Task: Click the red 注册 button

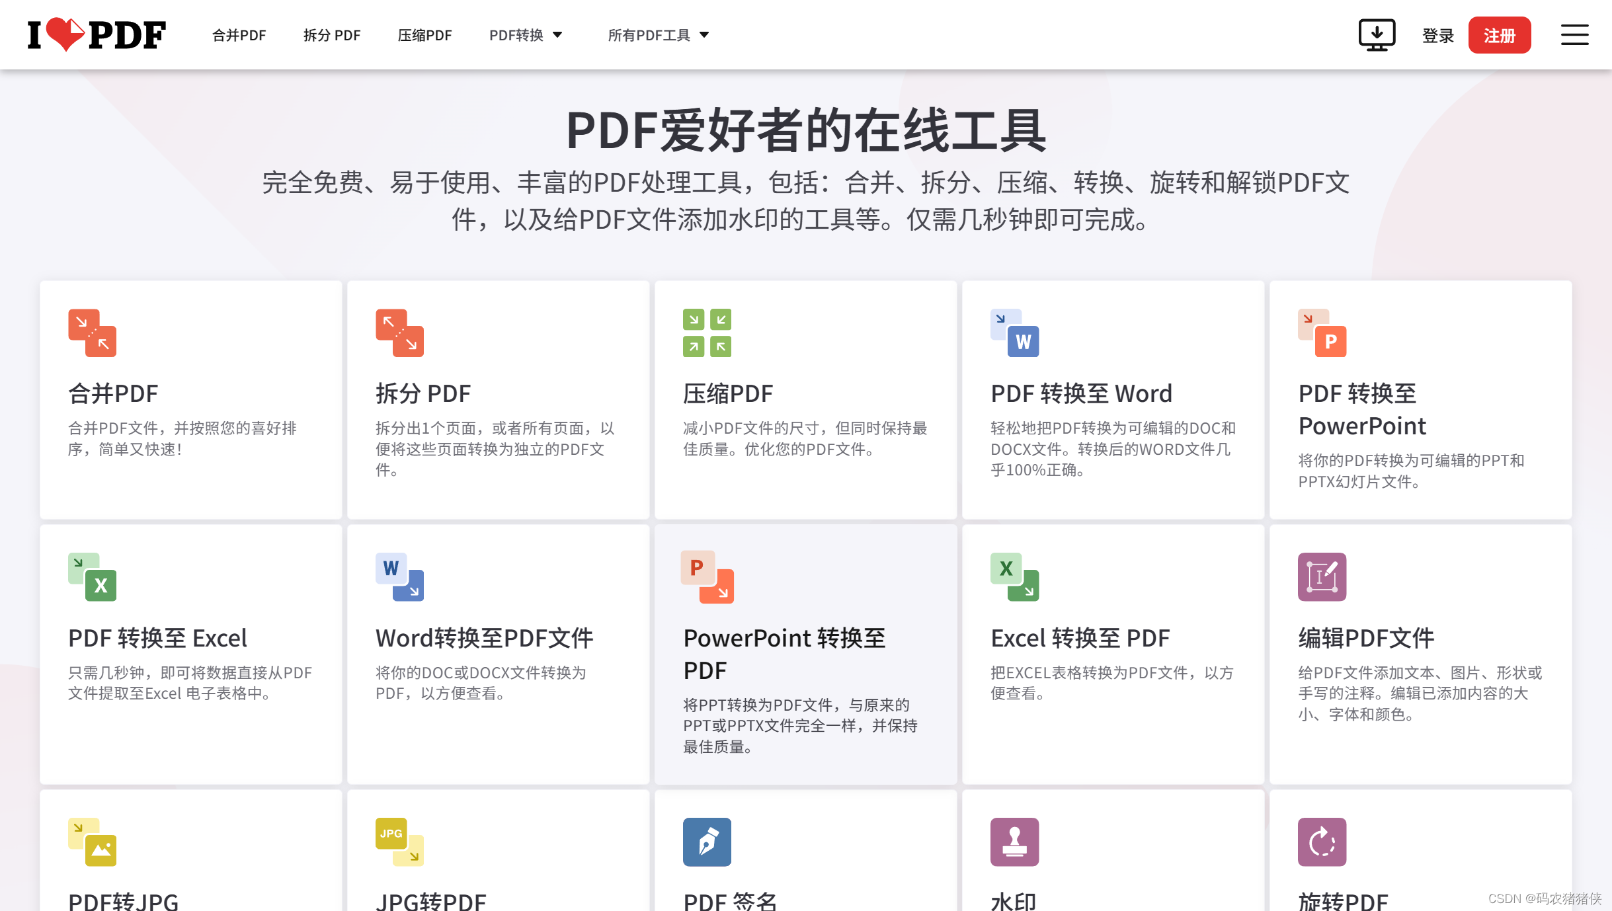Action: (1499, 35)
